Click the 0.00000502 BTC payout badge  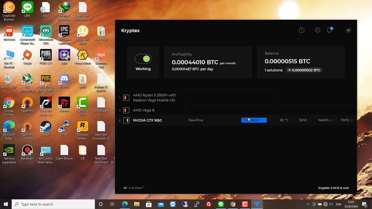pyautogui.click(x=304, y=70)
